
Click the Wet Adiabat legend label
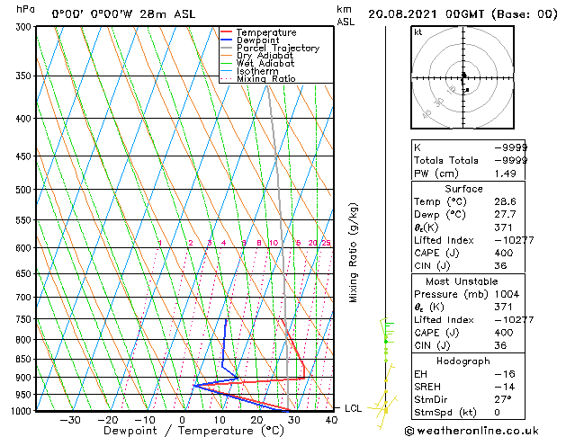(265, 63)
